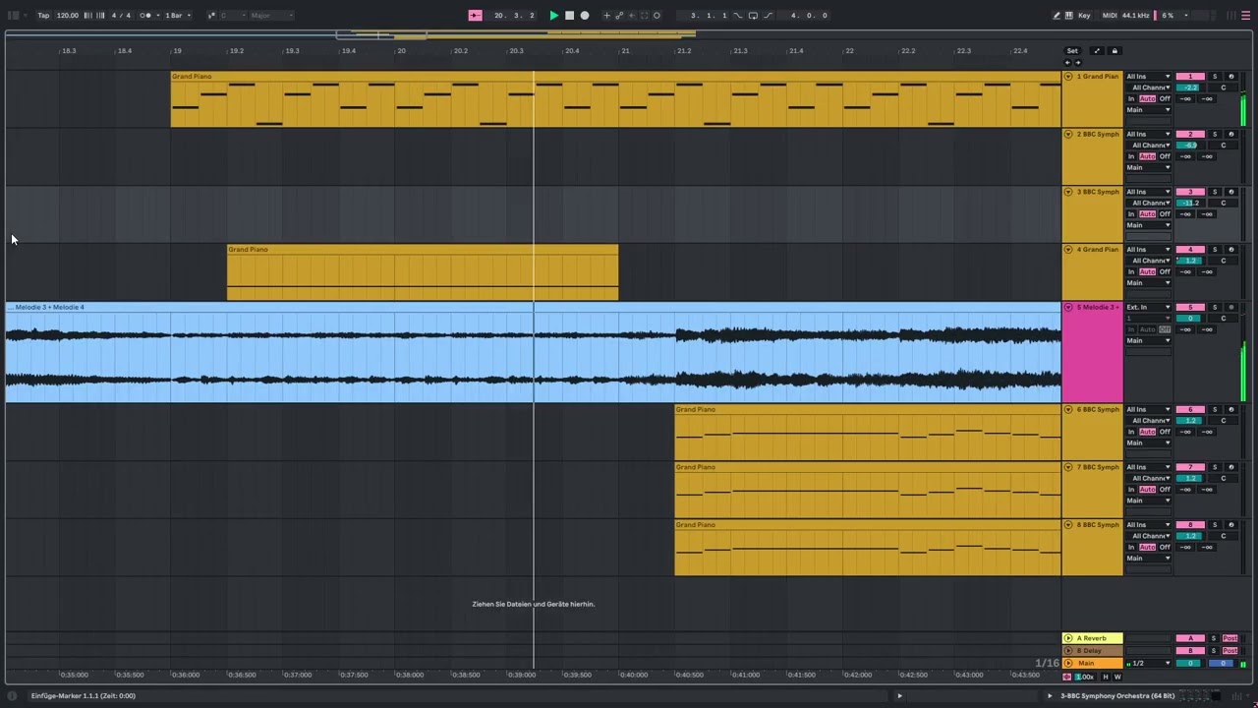Set track 3 monitor to Off

[1165, 214]
